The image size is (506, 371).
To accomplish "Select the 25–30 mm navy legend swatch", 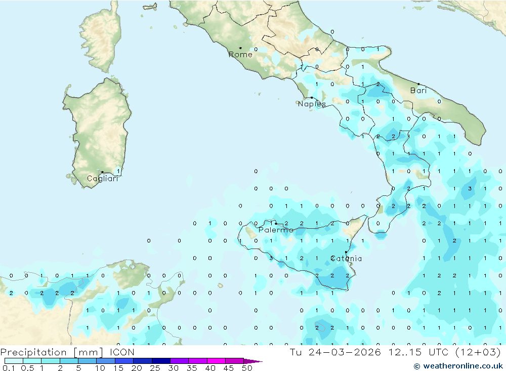I will click(161, 361).
